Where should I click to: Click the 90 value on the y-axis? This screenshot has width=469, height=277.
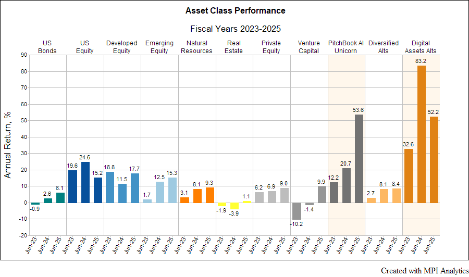[x=23, y=55]
